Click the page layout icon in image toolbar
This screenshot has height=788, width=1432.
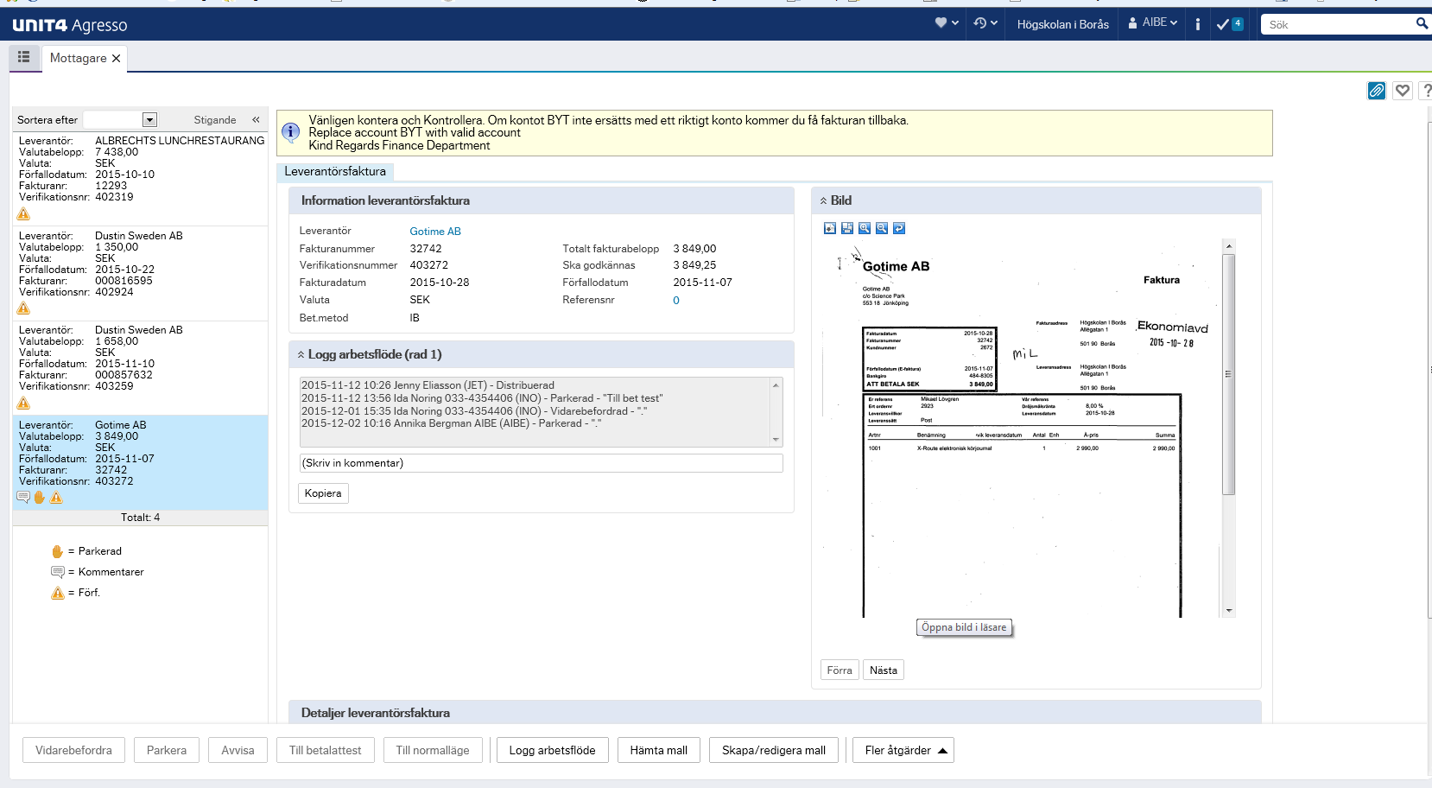847,228
